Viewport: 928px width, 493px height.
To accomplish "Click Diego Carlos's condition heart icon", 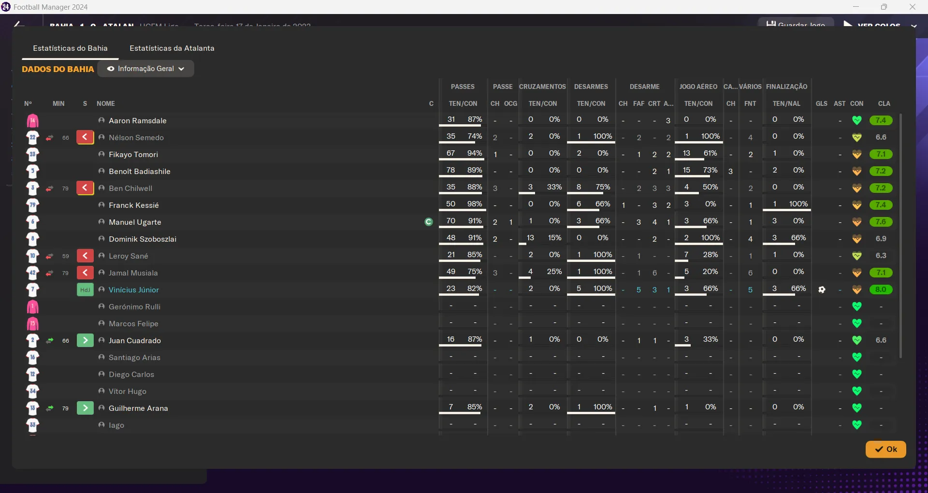I will click(x=857, y=374).
